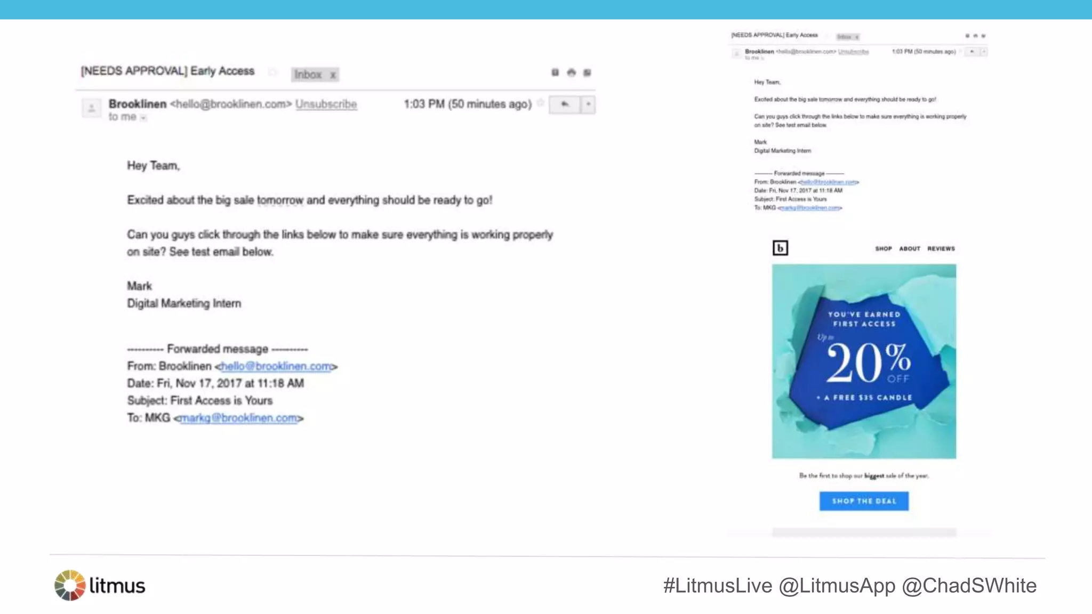Click the print icon above the email
Screen dimensions: 1092x614
pyautogui.click(x=571, y=72)
